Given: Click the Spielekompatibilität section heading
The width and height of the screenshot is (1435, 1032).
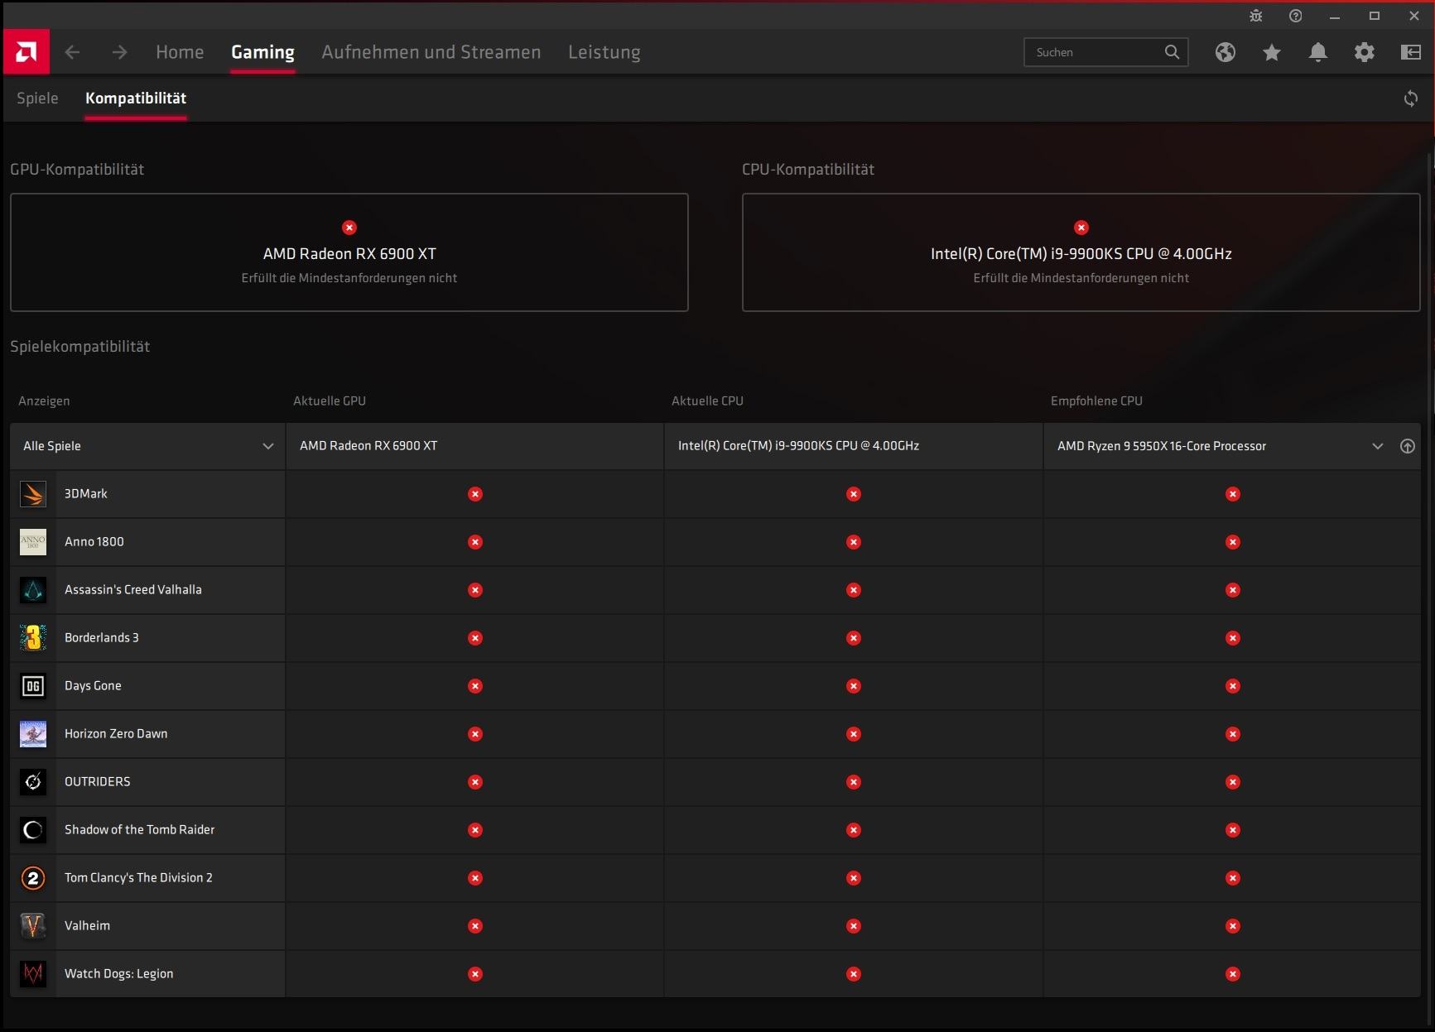Looking at the screenshot, I should 80,347.
